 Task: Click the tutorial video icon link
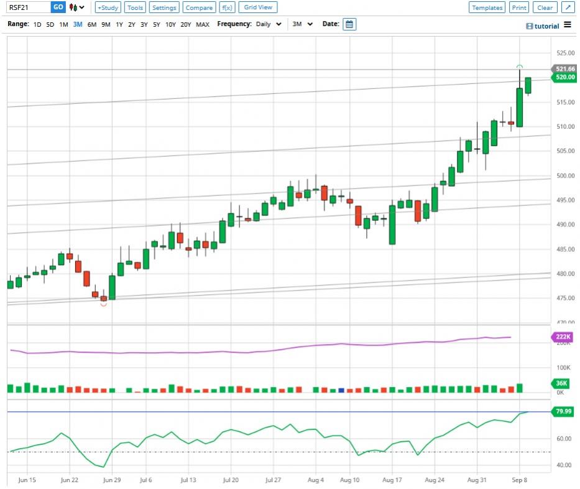pos(529,26)
